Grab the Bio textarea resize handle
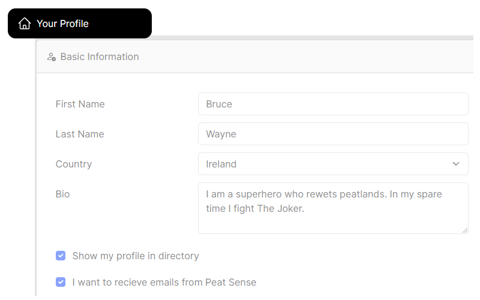The width and height of the screenshot is (480, 300). point(464,230)
